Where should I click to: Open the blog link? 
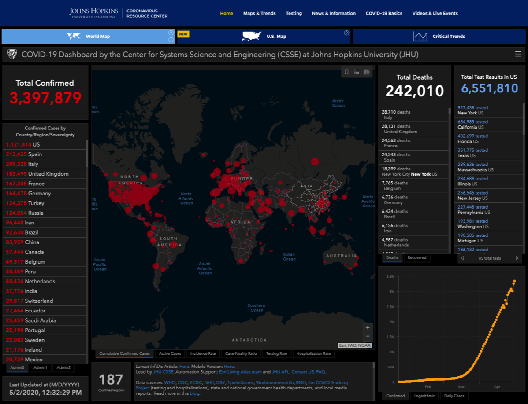194,393
